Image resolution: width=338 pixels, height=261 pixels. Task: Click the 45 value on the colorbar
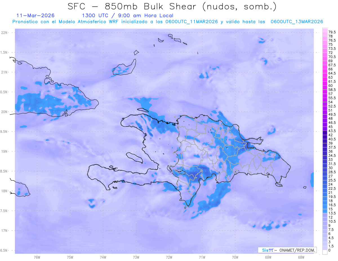pyautogui.click(x=330, y=127)
